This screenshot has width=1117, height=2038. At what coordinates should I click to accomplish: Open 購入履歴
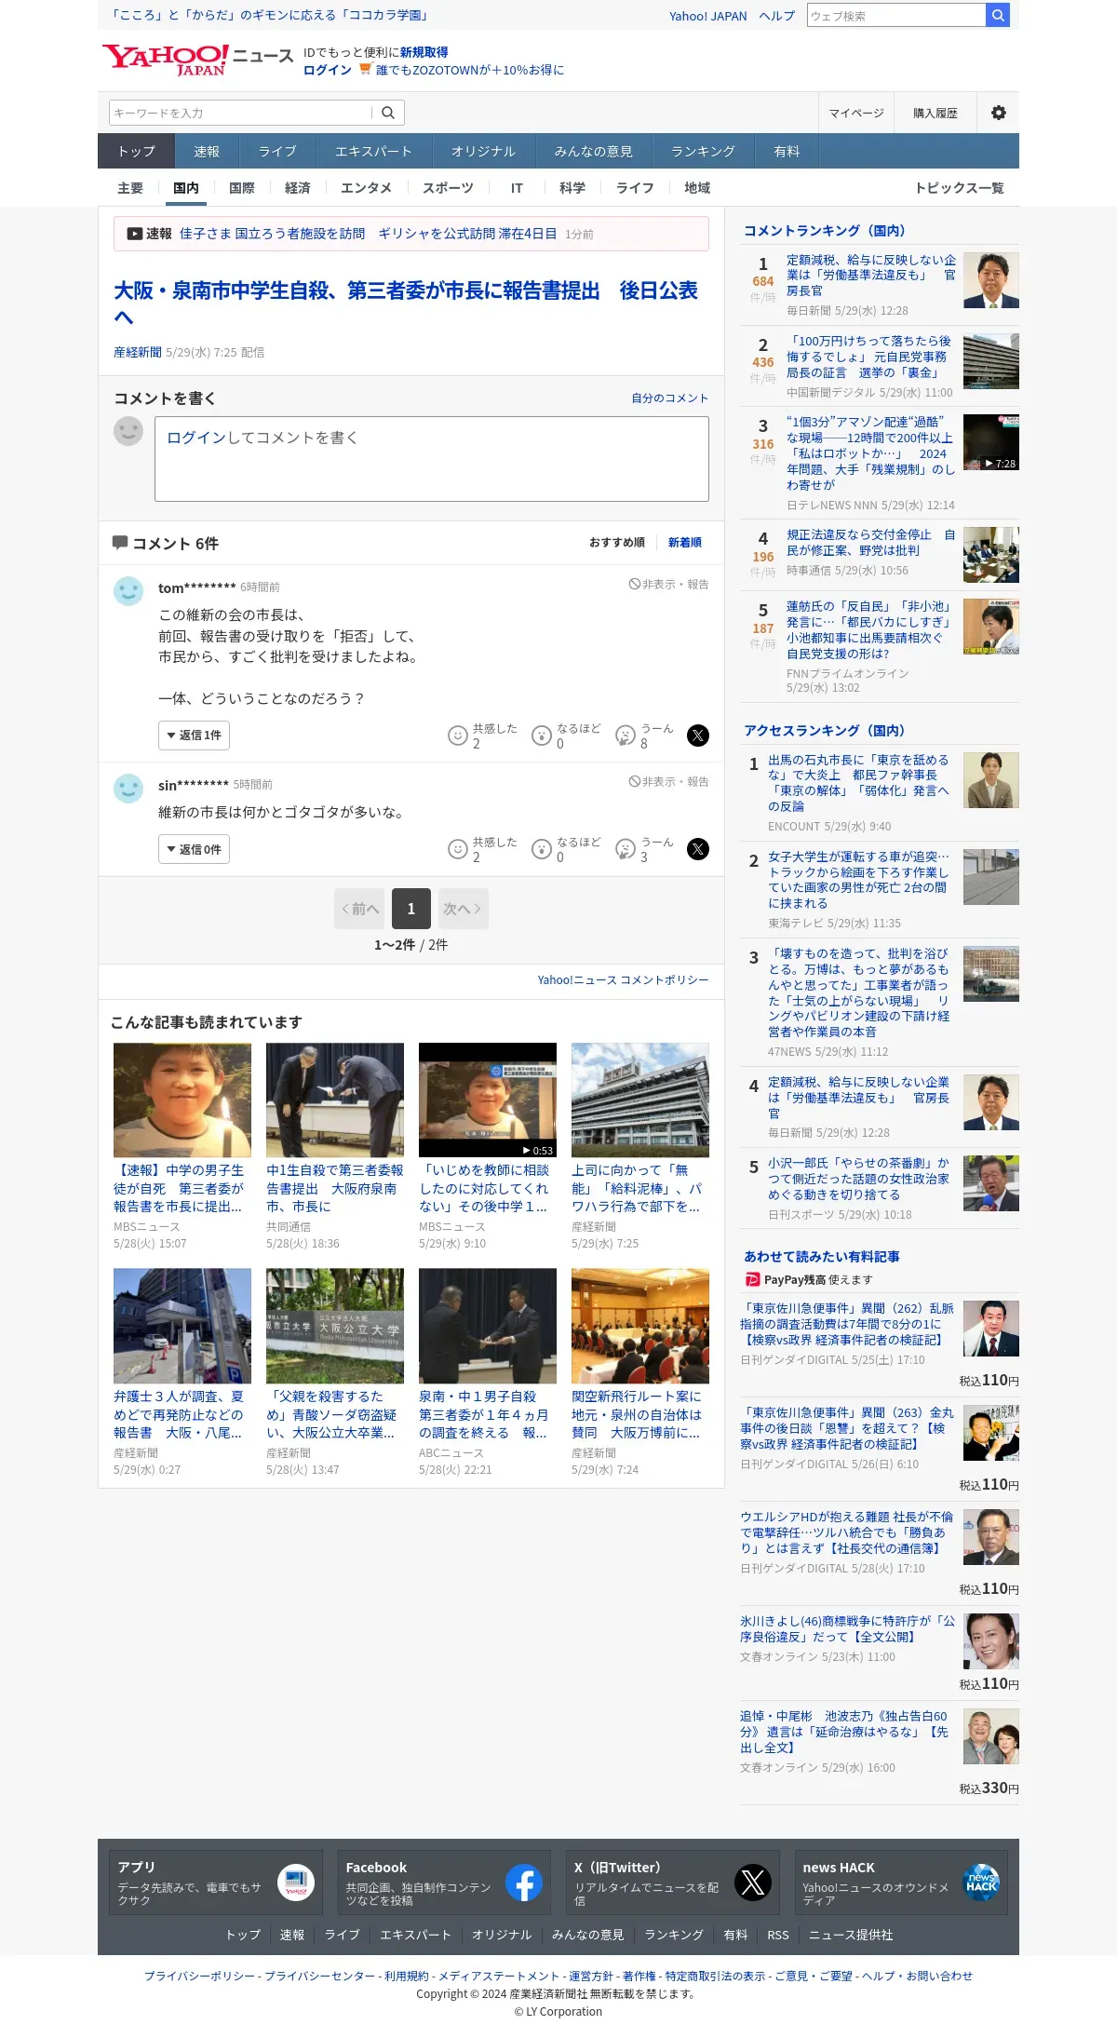pos(935,113)
